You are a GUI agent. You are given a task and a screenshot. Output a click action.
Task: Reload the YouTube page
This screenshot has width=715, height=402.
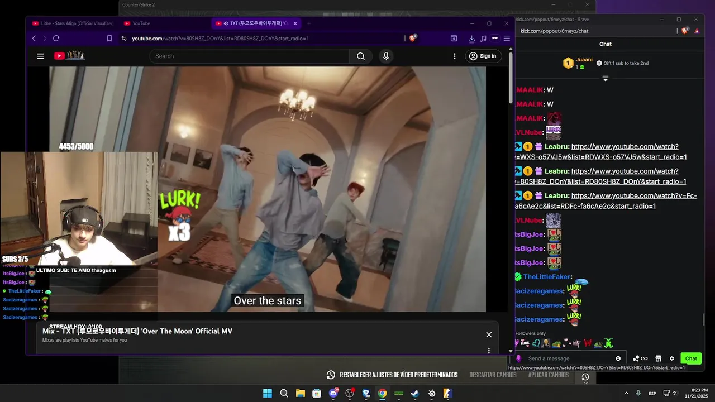56,39
